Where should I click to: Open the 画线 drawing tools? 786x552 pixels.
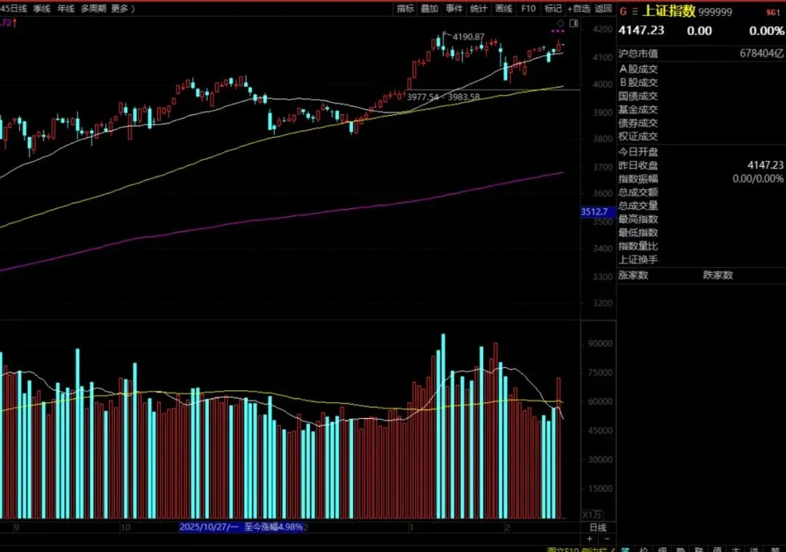pyautogui.click(x=504, y=9)
